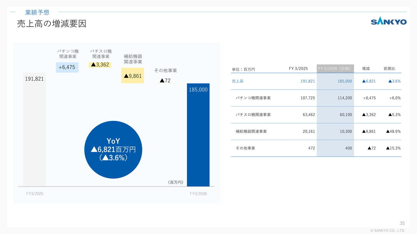
Task: Click the FY3/2025 axis label
Action: (35, 194)
